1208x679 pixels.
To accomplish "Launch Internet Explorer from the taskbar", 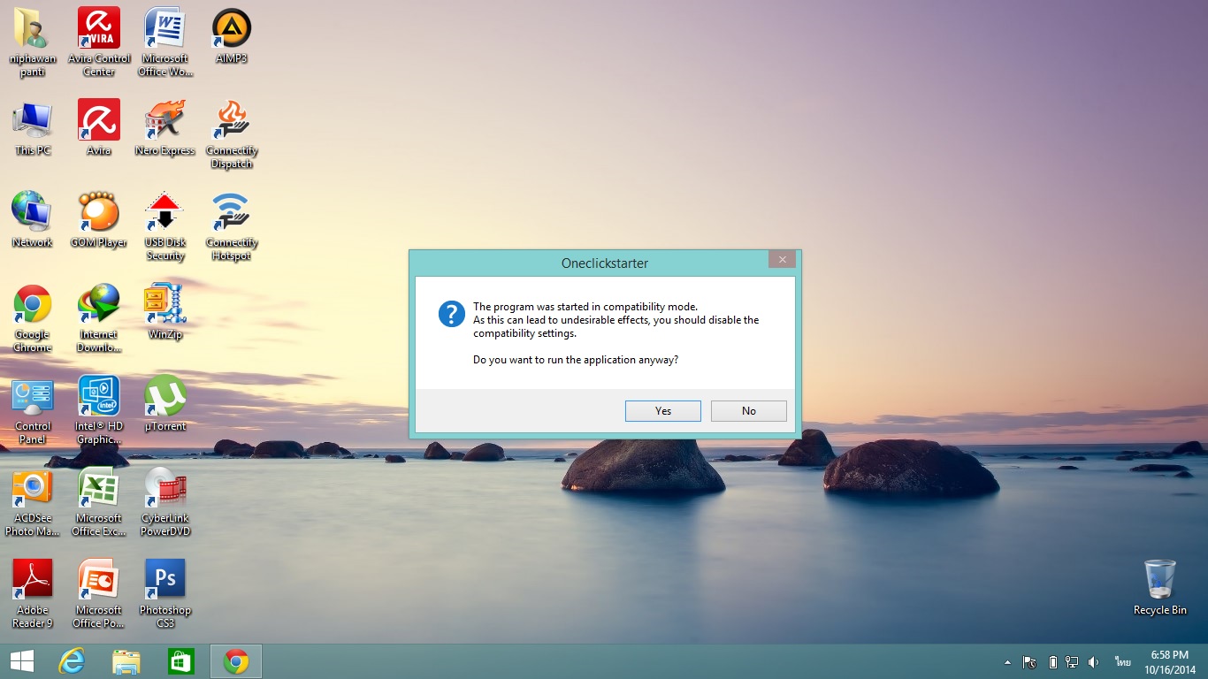I will pyautogui.click(x=72, y=661).
